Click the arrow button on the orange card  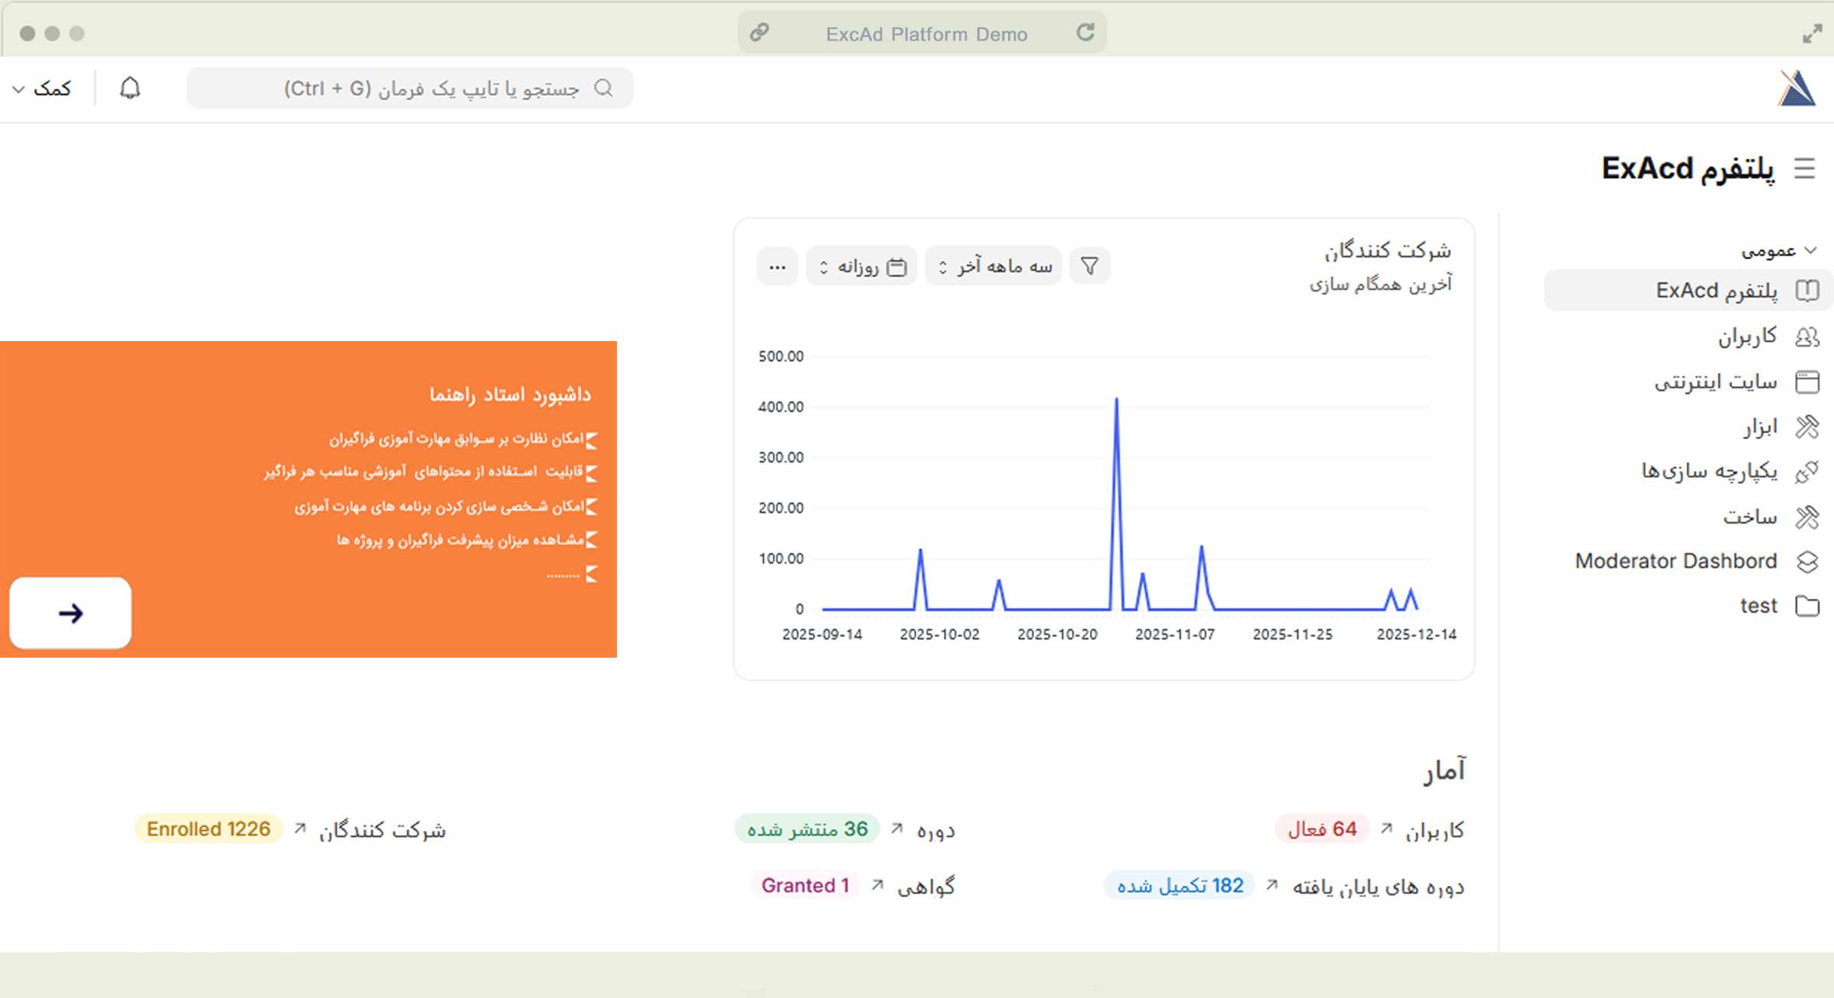coord(70,613)
